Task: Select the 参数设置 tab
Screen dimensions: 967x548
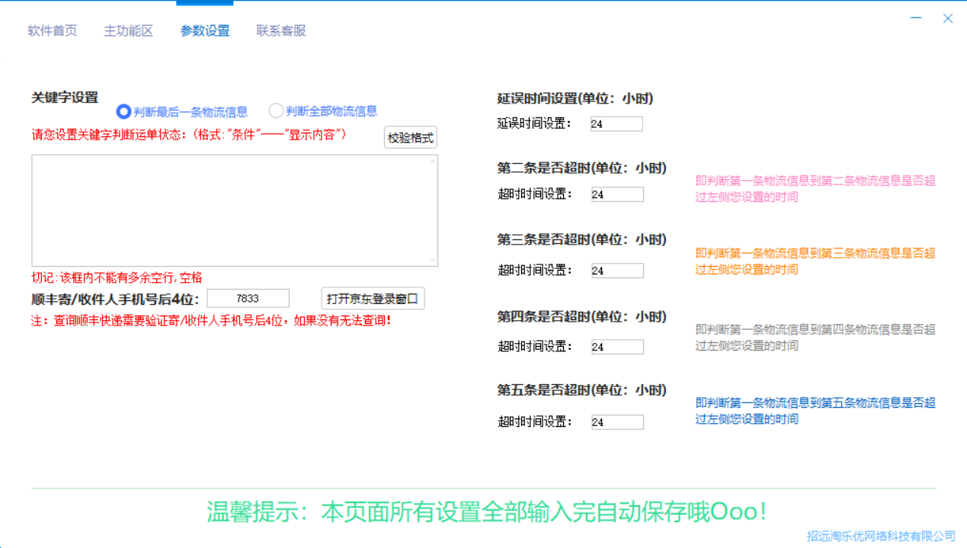Action: [x=203, y=31]
